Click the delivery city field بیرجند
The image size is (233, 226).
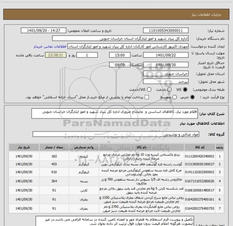click(166, 82)
